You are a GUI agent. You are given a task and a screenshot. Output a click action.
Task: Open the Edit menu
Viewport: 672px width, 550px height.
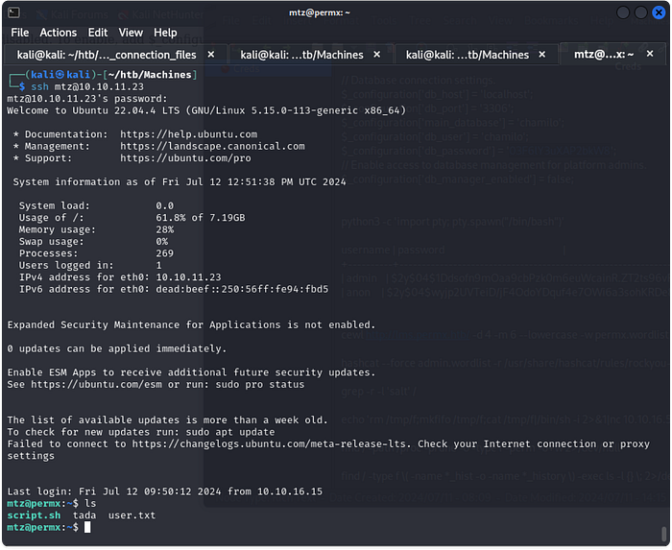click(x=98, y=33)
